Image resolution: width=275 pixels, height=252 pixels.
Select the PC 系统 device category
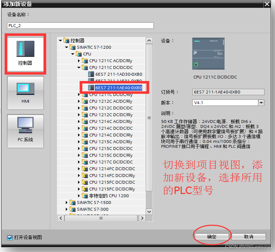pos(25,131)
